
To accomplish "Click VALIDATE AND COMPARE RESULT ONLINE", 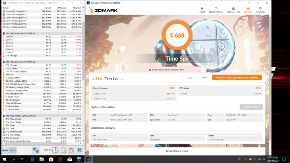I will point(237,78).
